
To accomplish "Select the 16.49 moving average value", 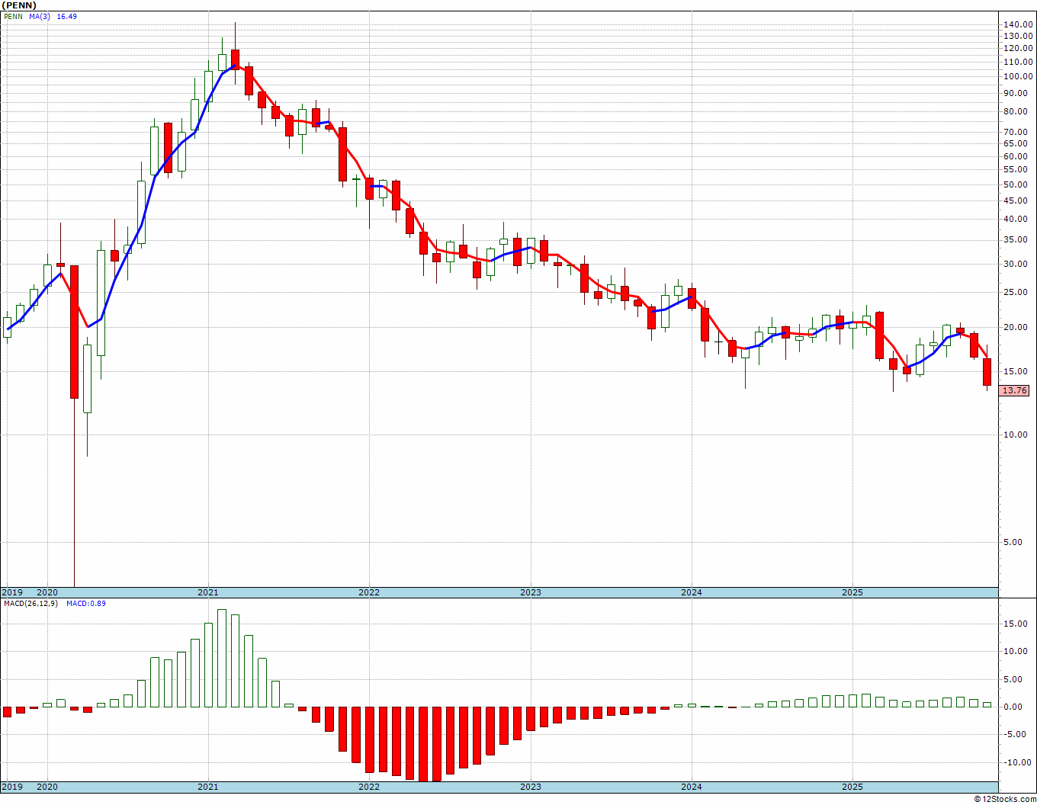I will click(66, 17).
